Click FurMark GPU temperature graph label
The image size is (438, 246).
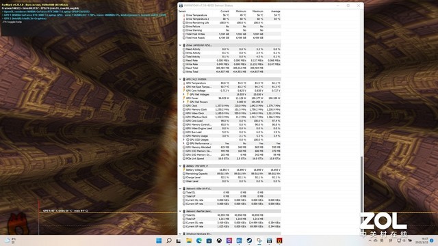click(x=66, y=210)
